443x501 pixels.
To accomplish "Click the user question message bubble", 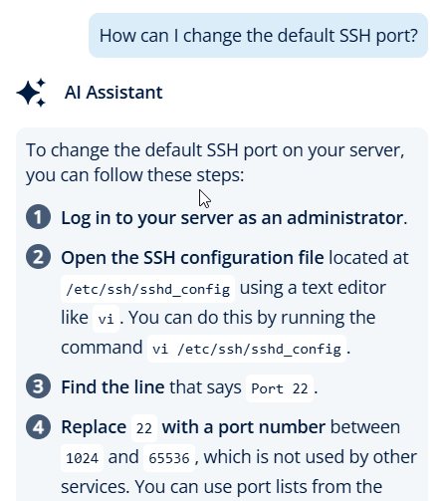I will point(258,36).
